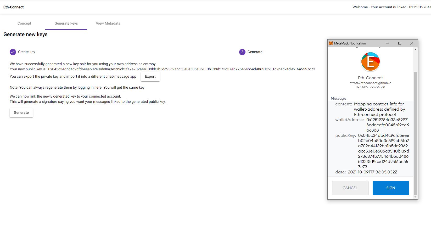Viewport: 431px width, 226px height.
Task: Click the Eth-Connect circular E logo
Action: point(370,62)
